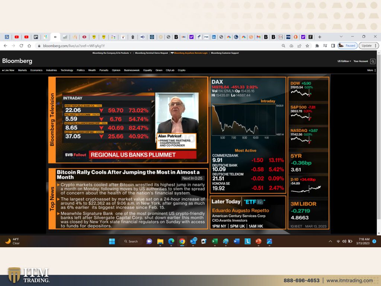
Task: Open the Windows Start button
Action: pos(112,241)
